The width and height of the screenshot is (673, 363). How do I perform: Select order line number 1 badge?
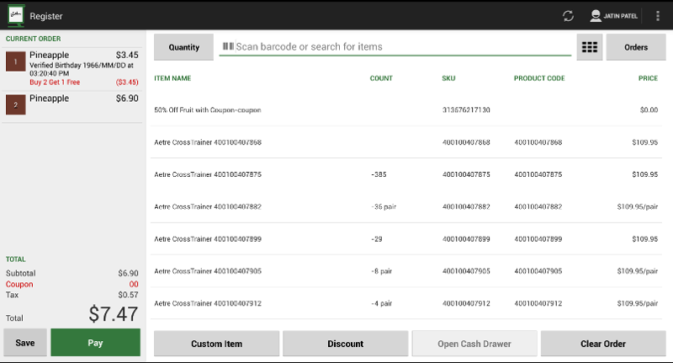[15, 61]
